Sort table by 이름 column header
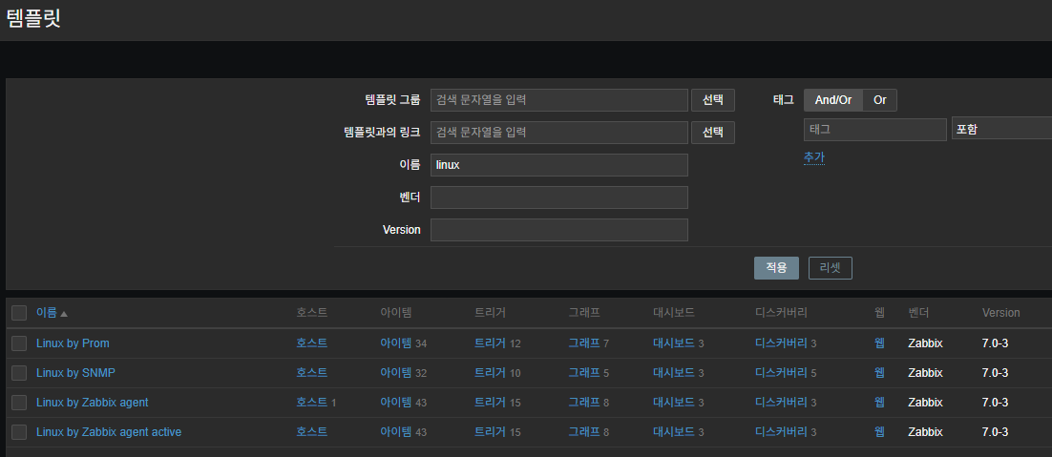 [46, 313]
